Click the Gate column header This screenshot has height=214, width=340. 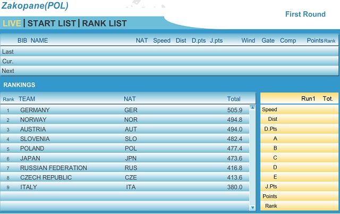(268, 40)
